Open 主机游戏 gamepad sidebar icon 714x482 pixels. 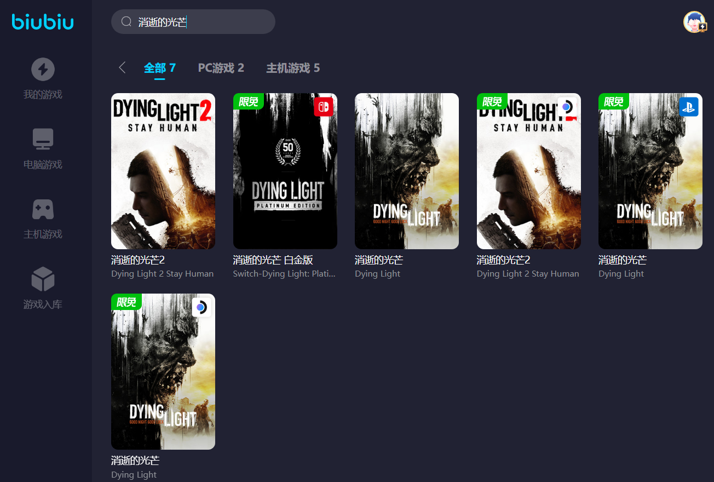[x=43, y=209]
